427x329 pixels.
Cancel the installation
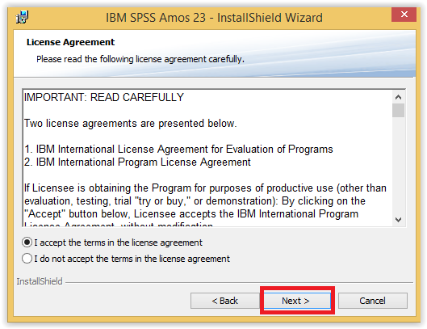pyautogui.click(x=373, y=301)
